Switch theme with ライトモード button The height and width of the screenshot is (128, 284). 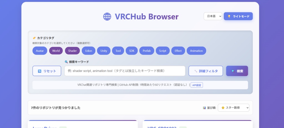tap(238, 16)
